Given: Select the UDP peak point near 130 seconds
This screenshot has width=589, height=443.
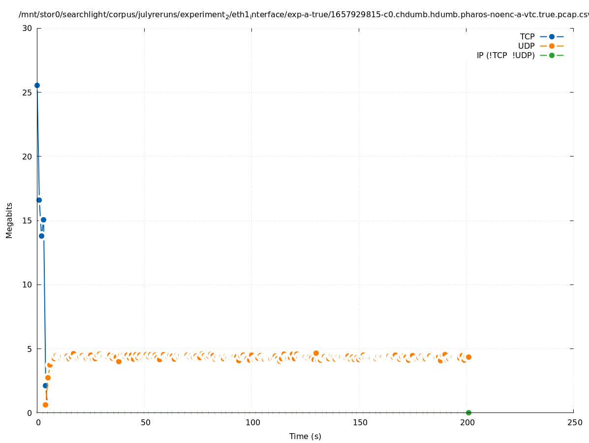Looking at the screenshot, I should pos(316,353).
